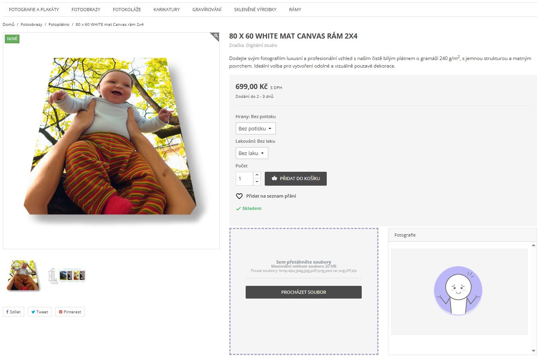Click the heart wishlist icon
541x361 pixels.
tap(239, 196)
